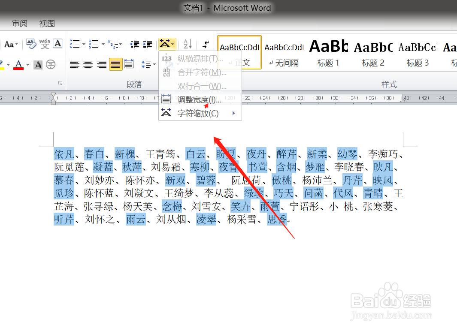Click the name 陈怀蓝 in the document

[99, 193]
